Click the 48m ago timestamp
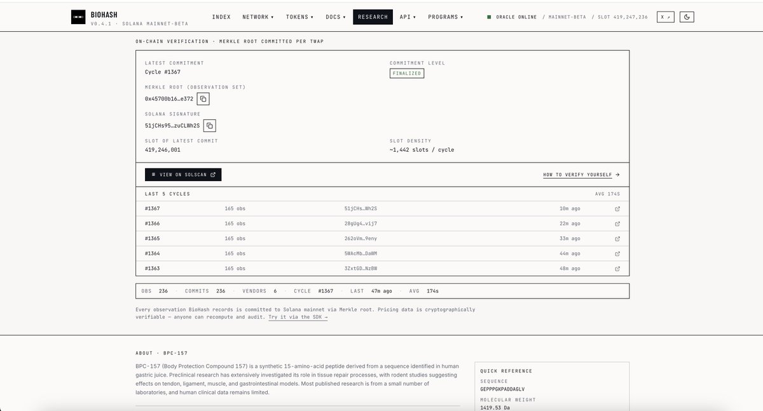The image size is (763, 411). click(570, 269)
